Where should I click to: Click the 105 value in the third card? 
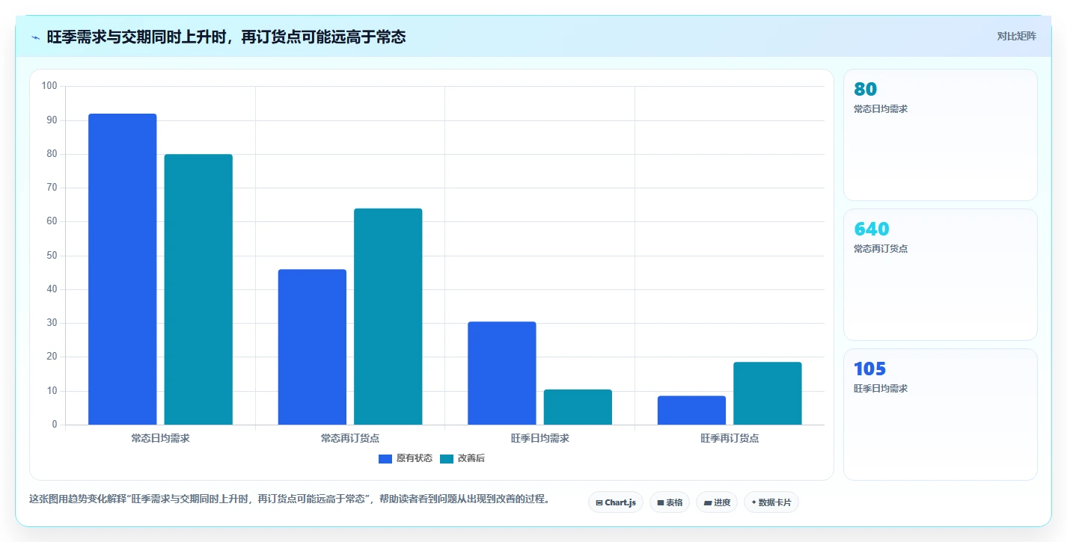870,369
